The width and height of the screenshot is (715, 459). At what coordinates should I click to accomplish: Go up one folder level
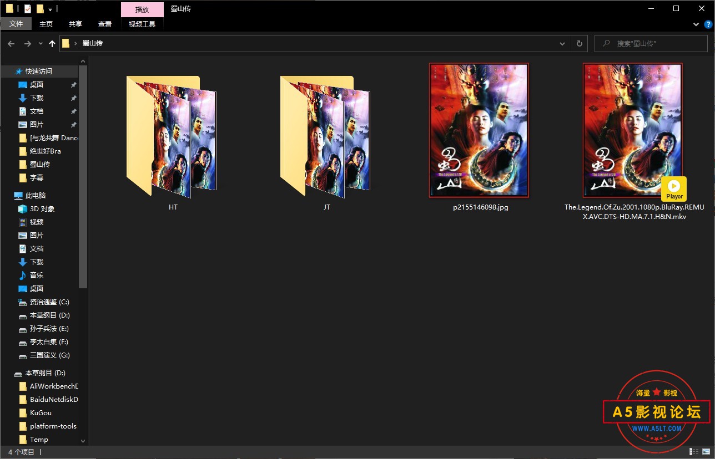52,43
